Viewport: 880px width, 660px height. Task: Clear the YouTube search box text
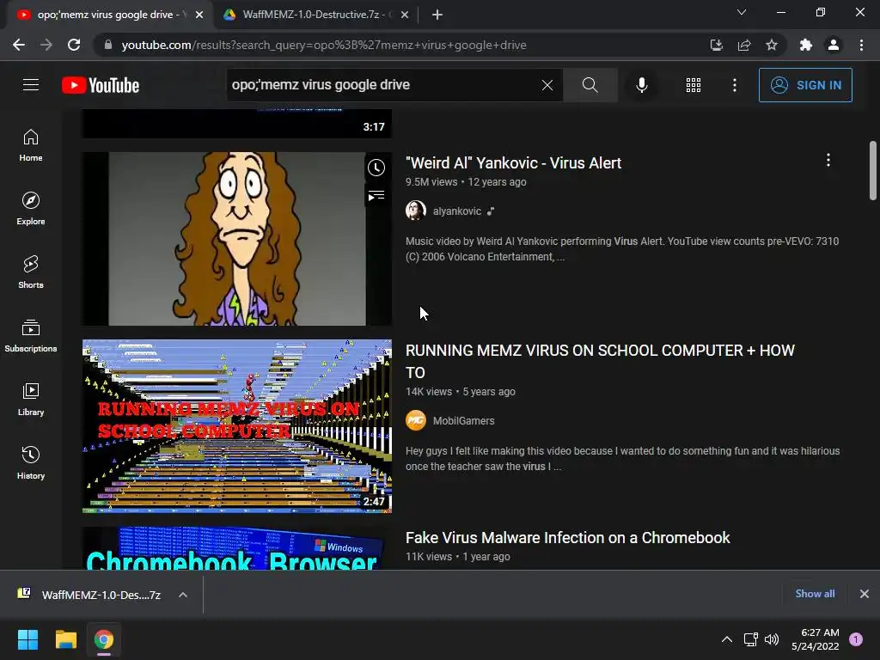tap(547, 85)
